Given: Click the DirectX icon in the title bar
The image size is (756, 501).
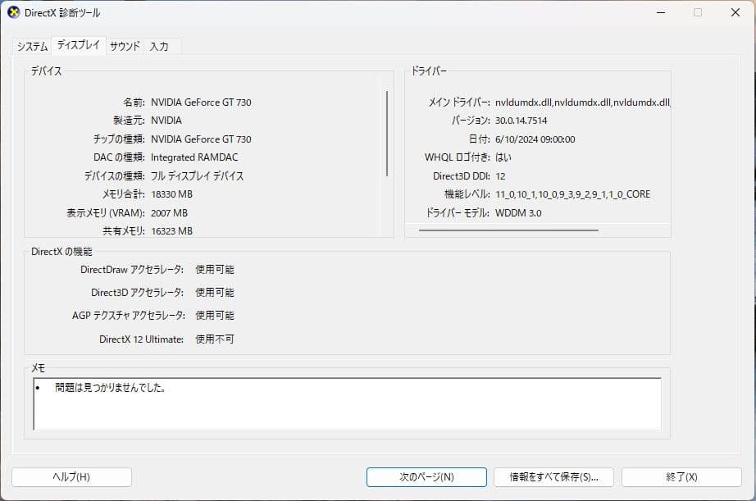Looking at the screenshot, I should pyautogui.click(x=15, y=12).
